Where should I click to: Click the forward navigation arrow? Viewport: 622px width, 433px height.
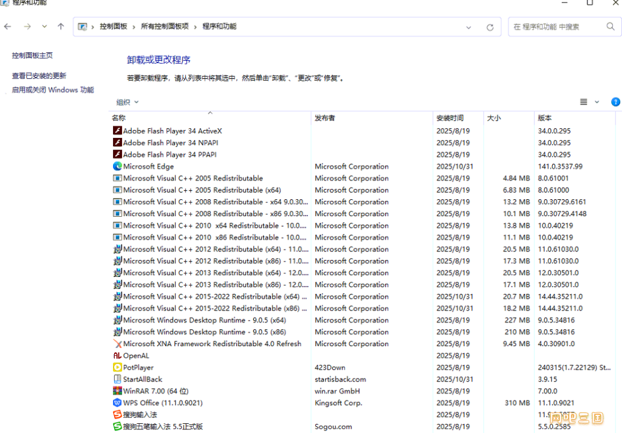27,27
